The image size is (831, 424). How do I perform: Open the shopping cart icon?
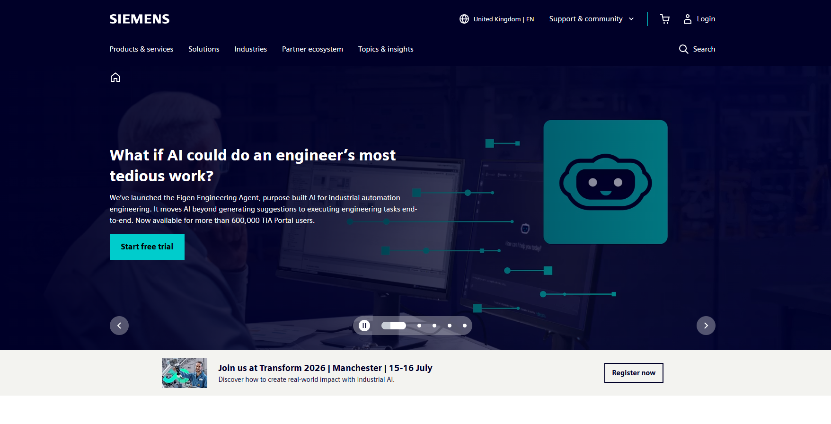(665, 19)
